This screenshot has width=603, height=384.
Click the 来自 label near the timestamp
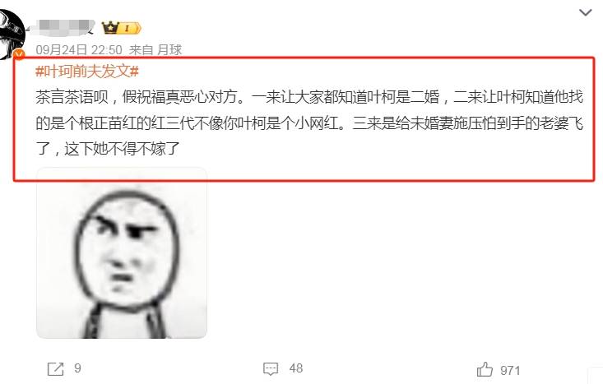(x=141, y=49)
